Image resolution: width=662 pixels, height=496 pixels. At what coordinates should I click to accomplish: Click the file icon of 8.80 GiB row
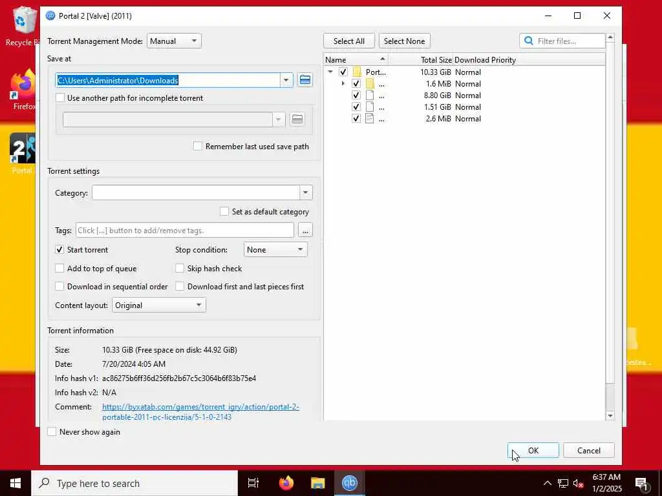point(369,96)
